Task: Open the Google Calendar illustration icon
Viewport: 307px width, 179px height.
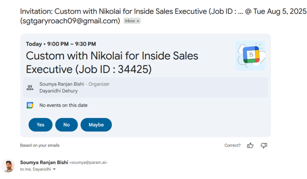Action: click(x=250, y=56)
